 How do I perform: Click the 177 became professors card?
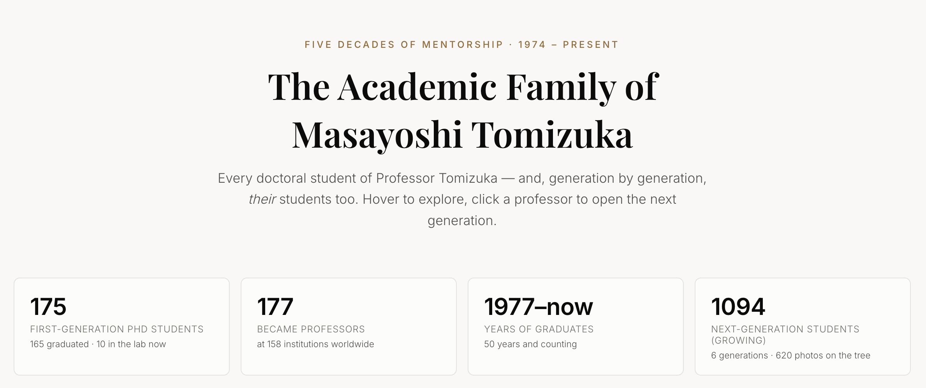tap(349, 327)
